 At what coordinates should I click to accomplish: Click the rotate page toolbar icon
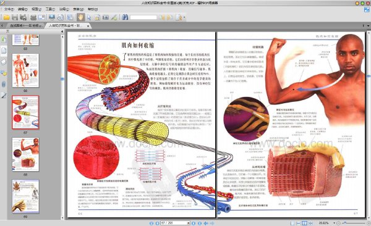point(61,17)
